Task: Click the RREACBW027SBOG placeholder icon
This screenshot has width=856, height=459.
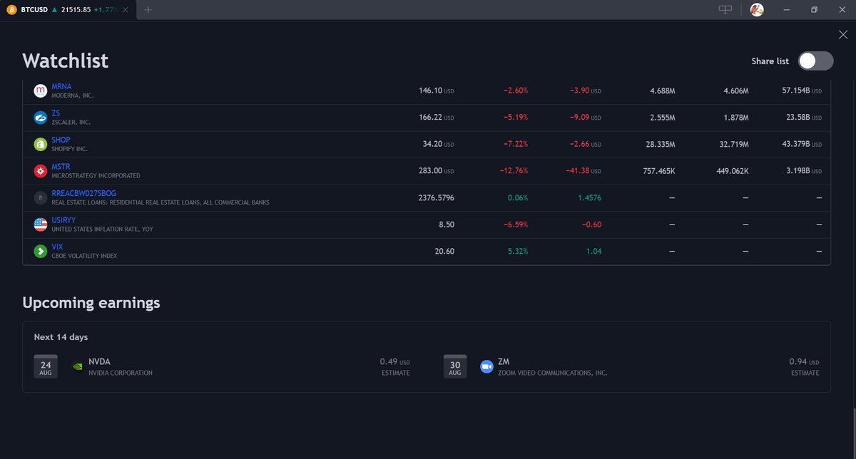Action: [41, 197]
